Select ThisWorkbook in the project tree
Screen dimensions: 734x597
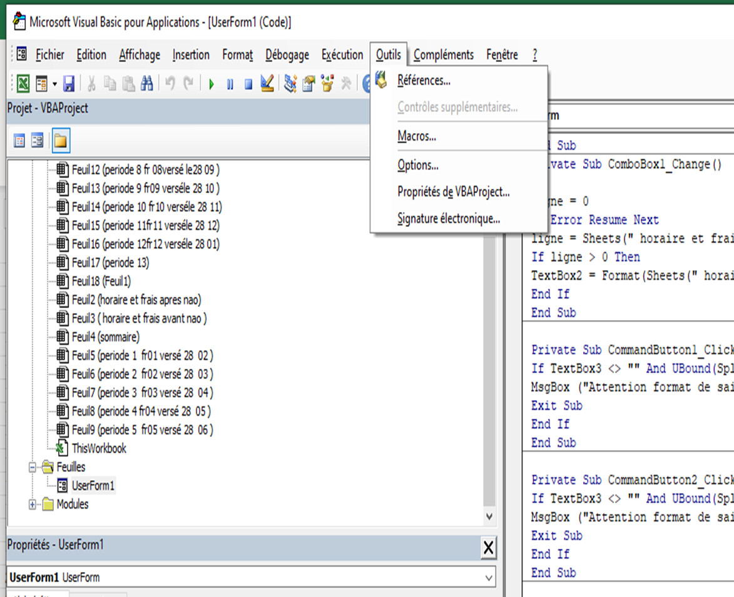click(98, 448)
